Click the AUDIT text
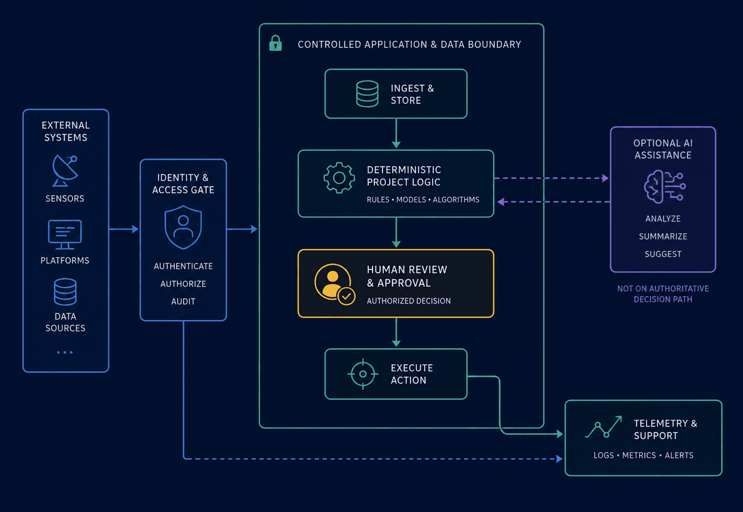 tap(183, 301)
